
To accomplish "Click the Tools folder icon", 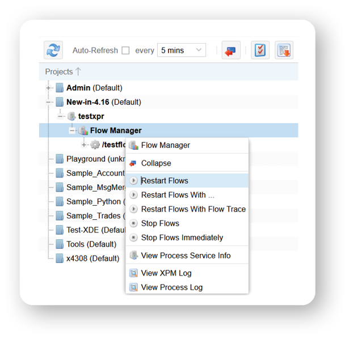I will point(60,244).
